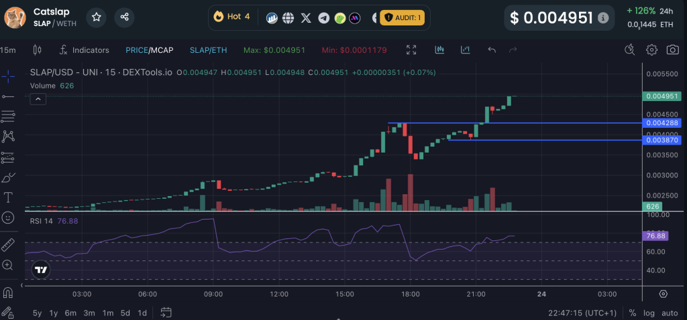687x320 pixels.
Task: Set the chart range to 5y
Action: click(38, 313)
